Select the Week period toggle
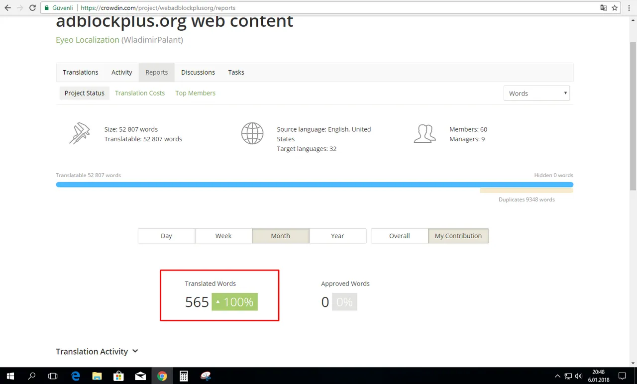Screen dimensions: 637x384 pyautogui.click(x=223, y=236)
